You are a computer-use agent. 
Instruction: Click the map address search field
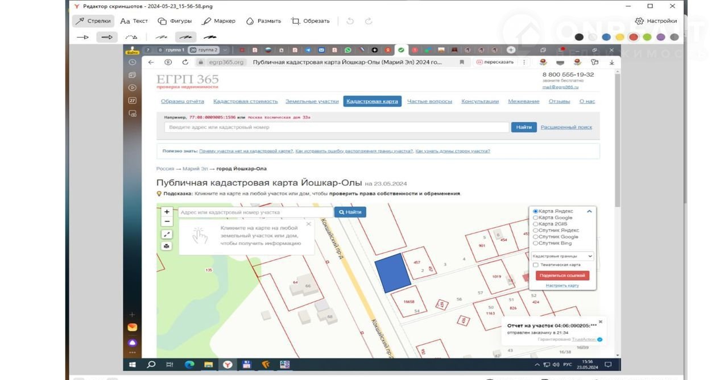[x=255, y=212]
